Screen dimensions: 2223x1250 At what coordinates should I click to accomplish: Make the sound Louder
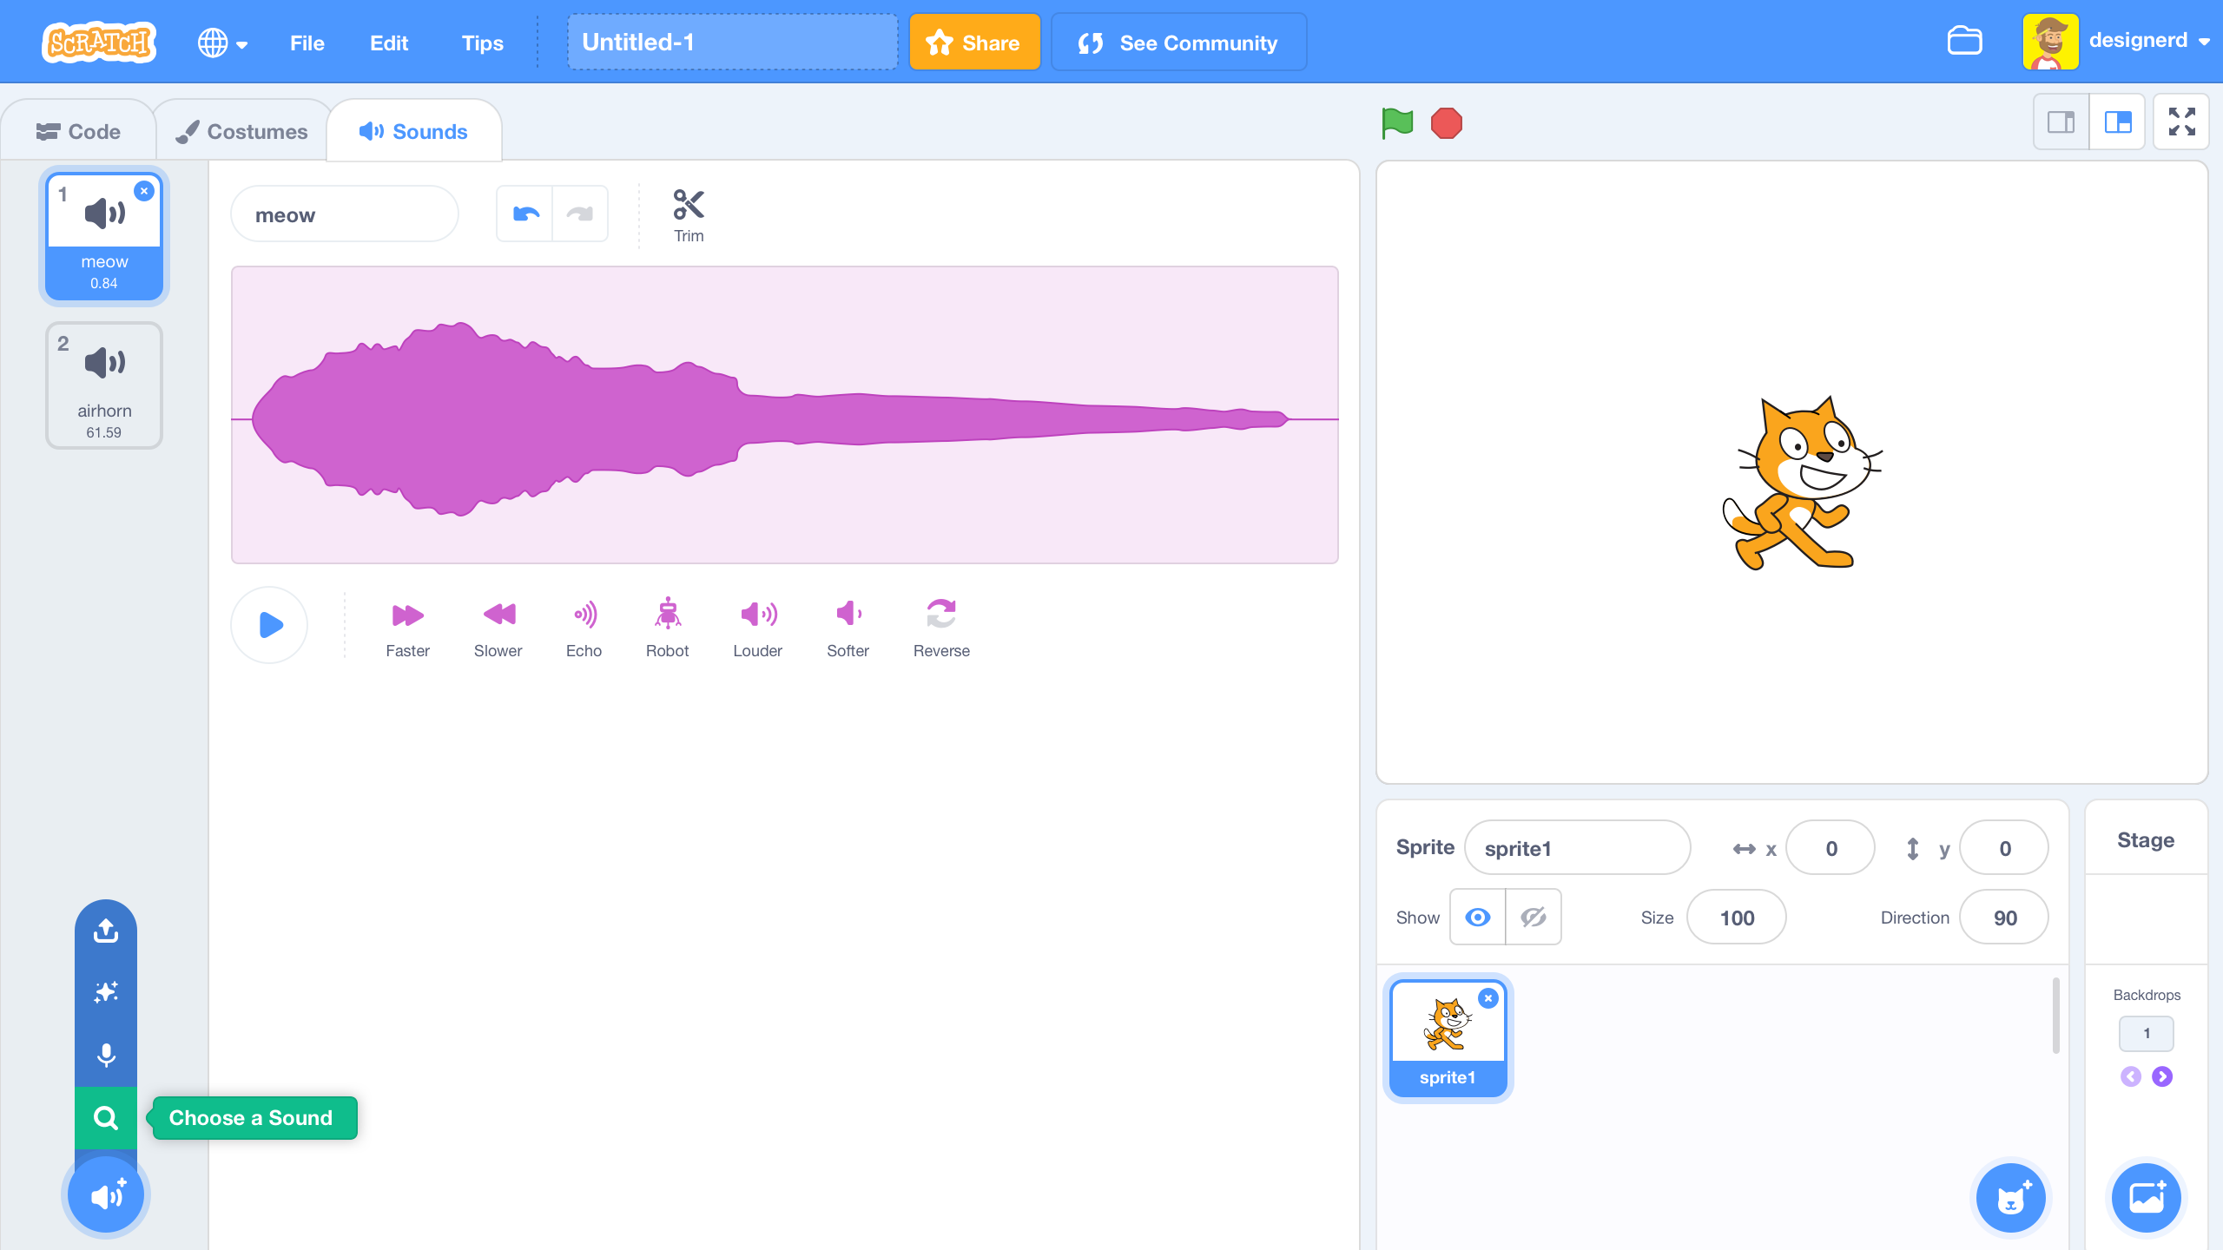point(757,625)
